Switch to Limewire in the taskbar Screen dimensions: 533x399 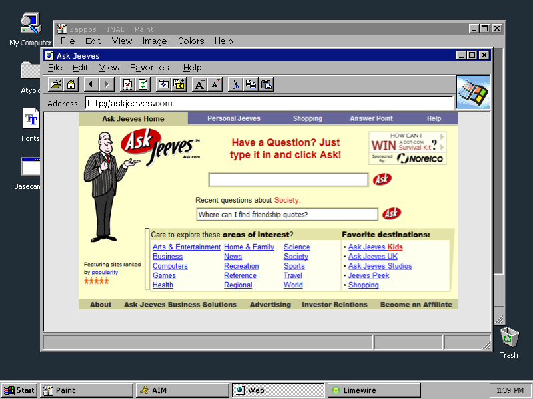coord(374,390)
